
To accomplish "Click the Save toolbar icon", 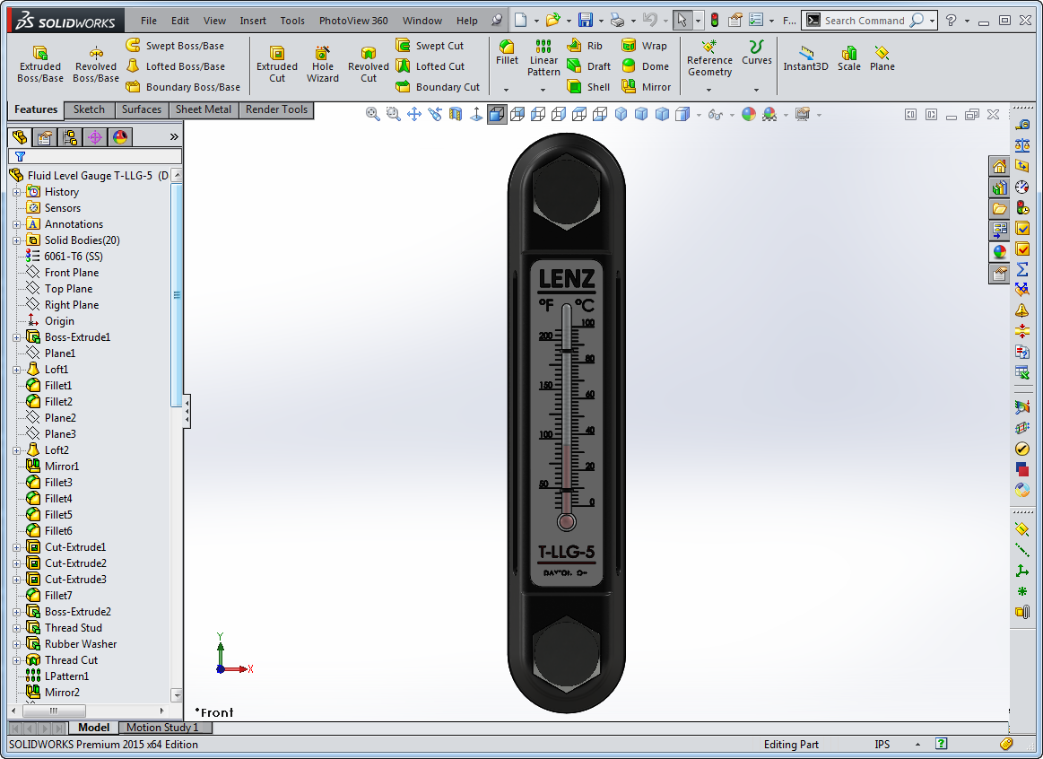I will [x=586, y=20].
